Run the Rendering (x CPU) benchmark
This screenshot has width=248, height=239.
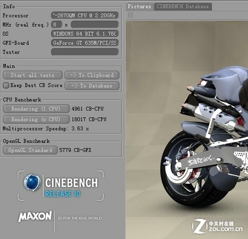click(36, 119)
